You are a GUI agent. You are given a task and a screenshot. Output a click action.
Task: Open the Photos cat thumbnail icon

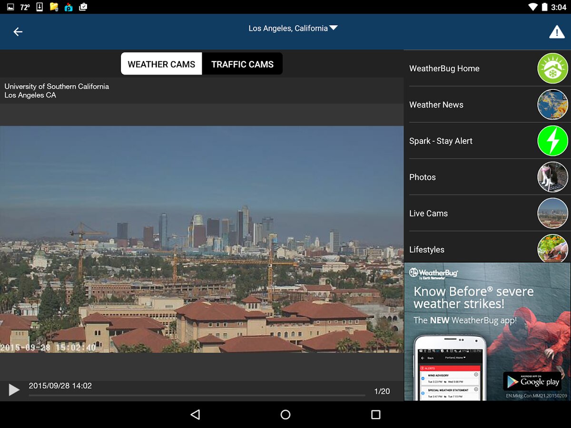(x=552, y=177)
